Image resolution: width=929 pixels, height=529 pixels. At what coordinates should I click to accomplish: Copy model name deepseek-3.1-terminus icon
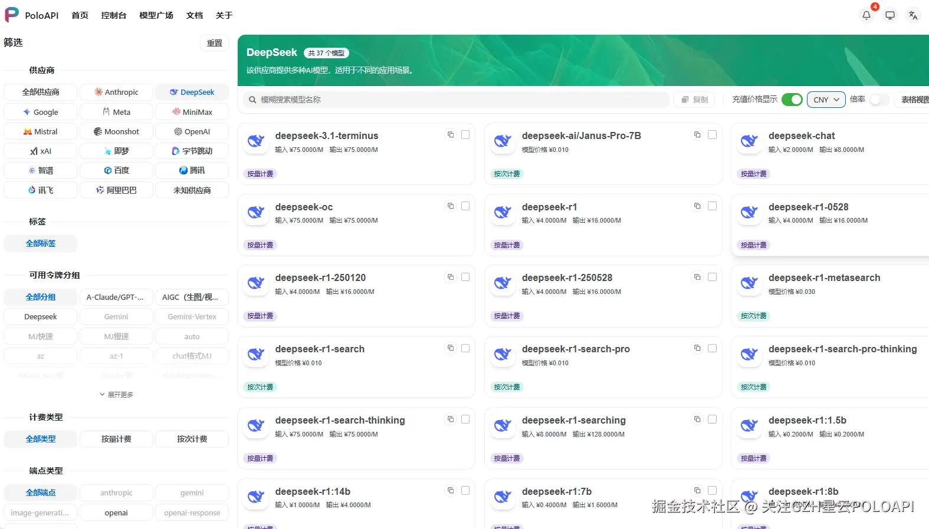click(x=451, y=135)
